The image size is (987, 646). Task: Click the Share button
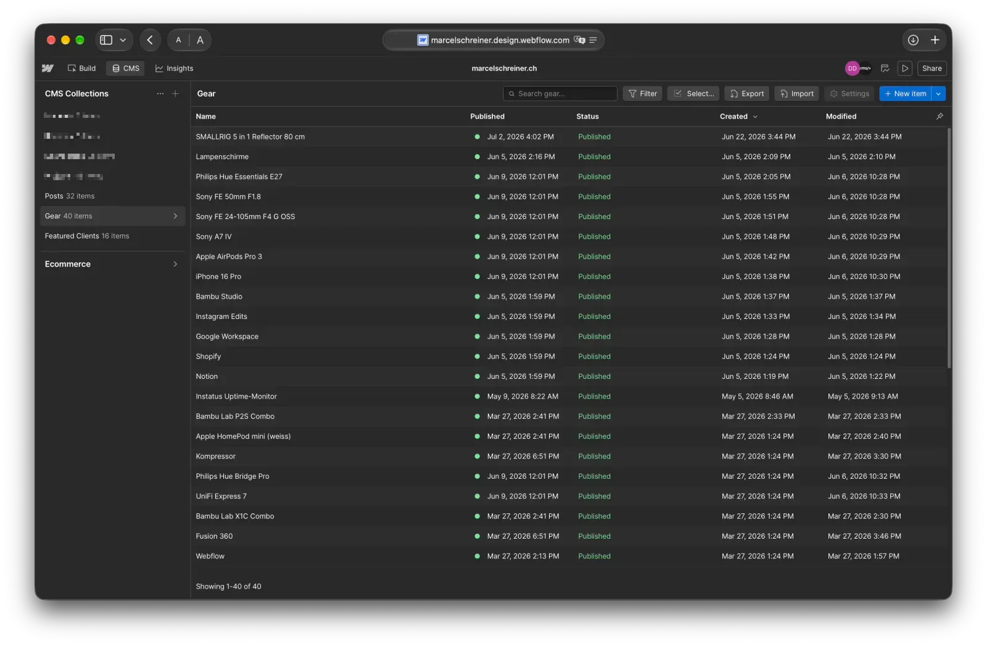point(931,68)
